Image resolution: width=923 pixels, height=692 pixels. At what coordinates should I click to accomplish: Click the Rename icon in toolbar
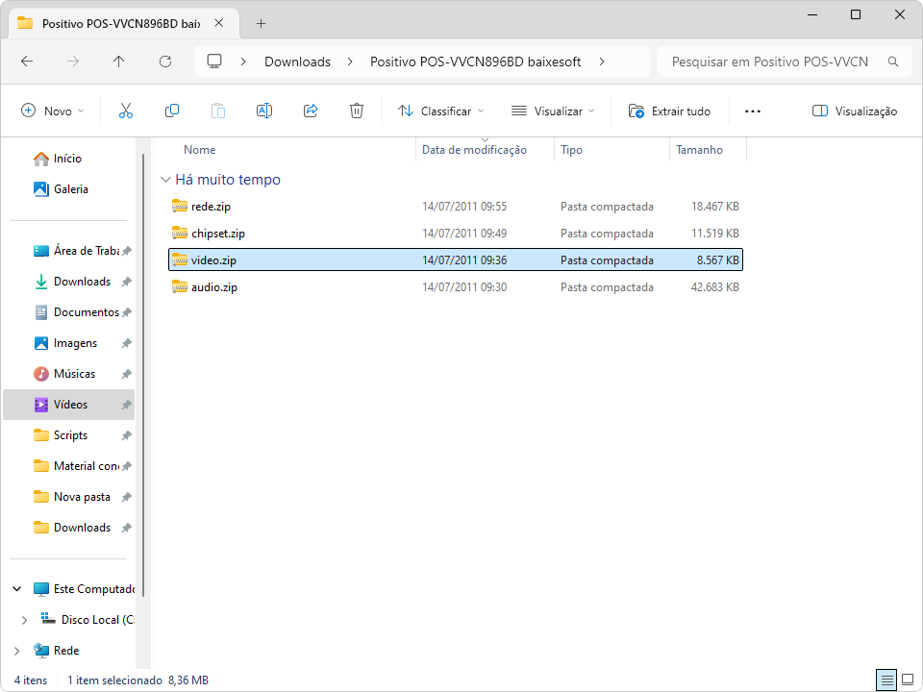coord(264,111)
